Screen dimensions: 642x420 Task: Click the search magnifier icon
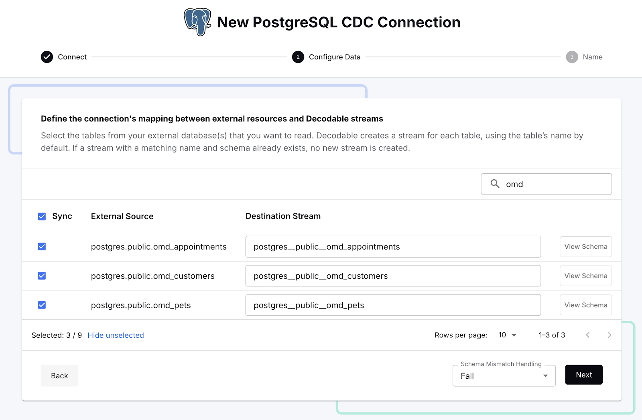pos(495,184)
